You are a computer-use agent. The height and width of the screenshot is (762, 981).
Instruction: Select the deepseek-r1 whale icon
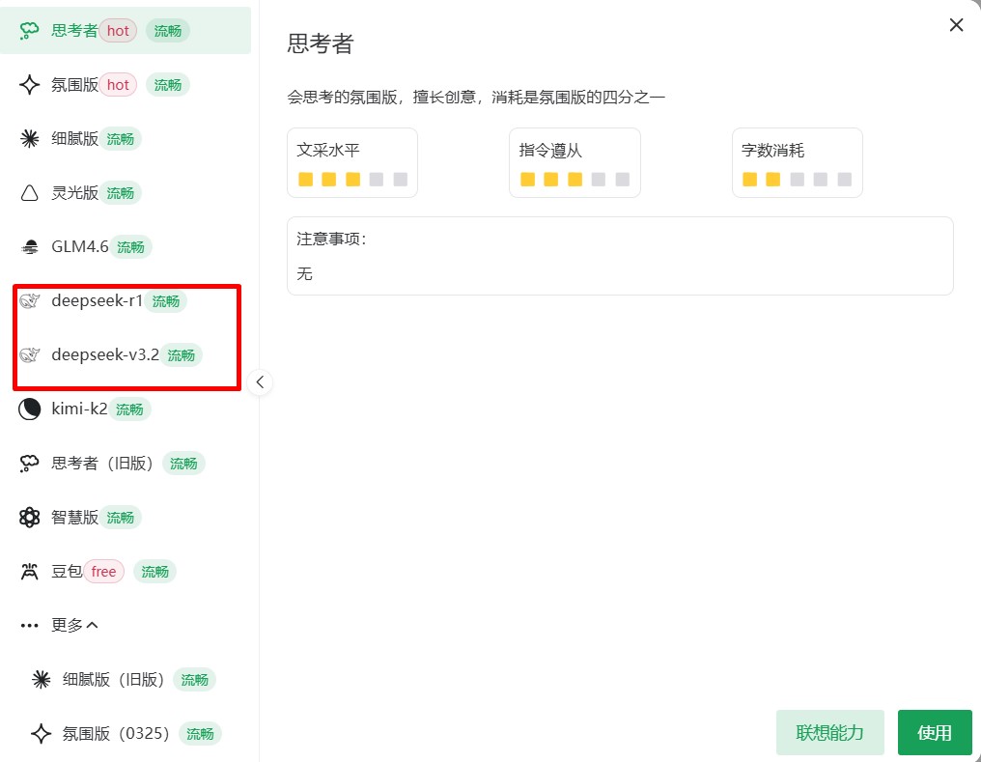coord(29,300)
